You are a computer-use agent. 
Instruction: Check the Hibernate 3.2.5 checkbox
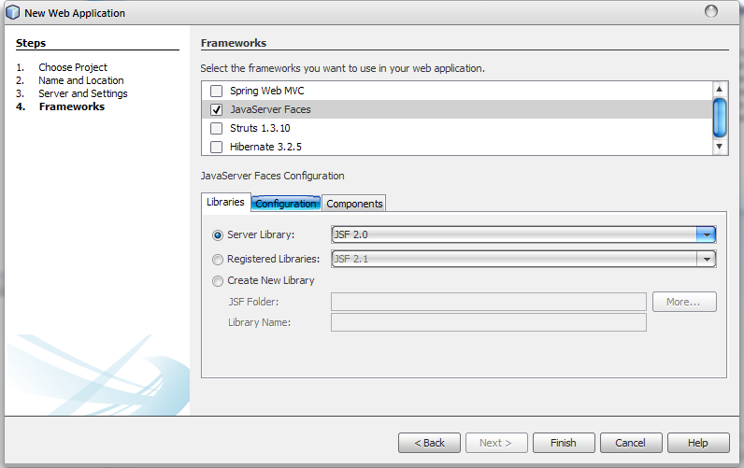pyautogui.click(x=216, y=147)
